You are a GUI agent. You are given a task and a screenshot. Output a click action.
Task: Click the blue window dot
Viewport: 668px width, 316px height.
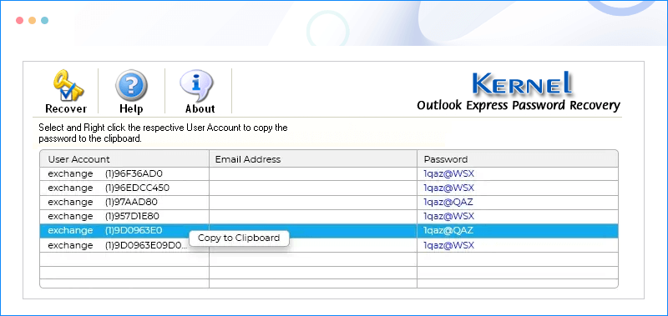pyautogui.click(x=45, y=20)
